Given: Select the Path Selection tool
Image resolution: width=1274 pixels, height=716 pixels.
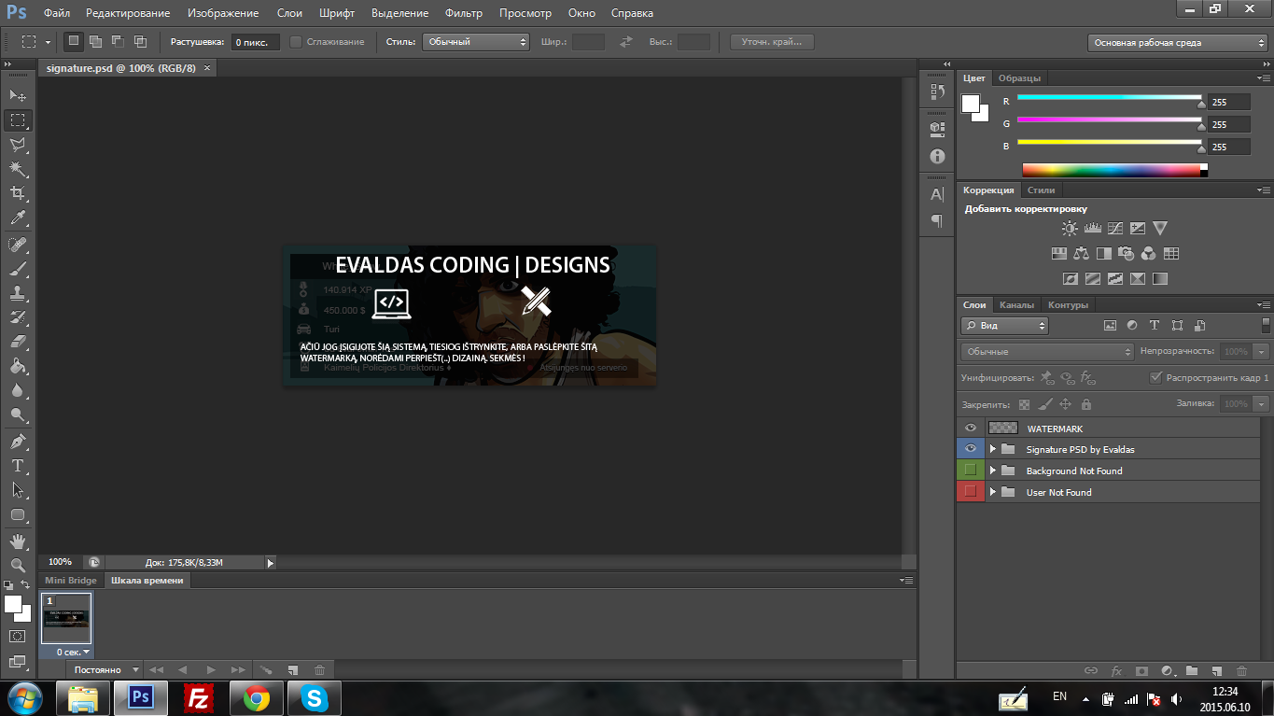Looking at the screenshot, I should 18,490.
